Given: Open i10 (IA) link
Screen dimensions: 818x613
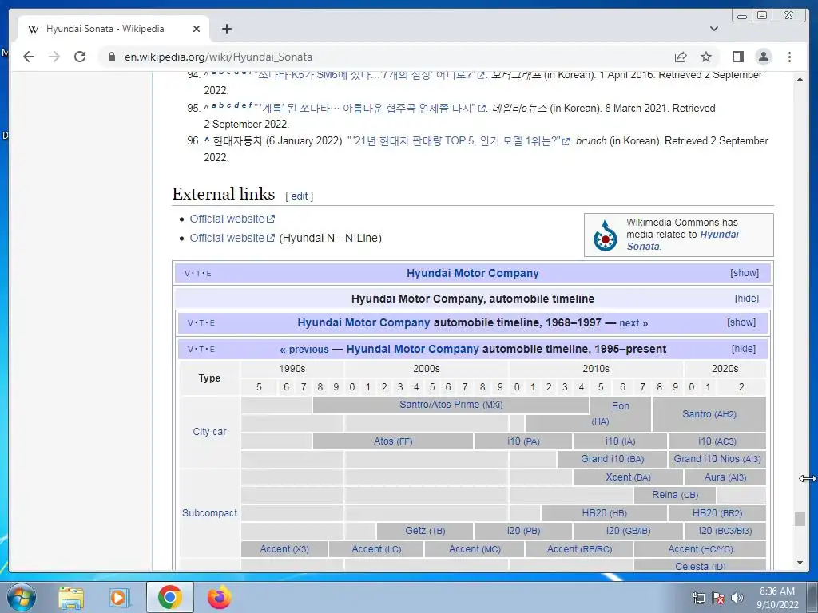Looking at the screenshot, I should pos(620,441).
